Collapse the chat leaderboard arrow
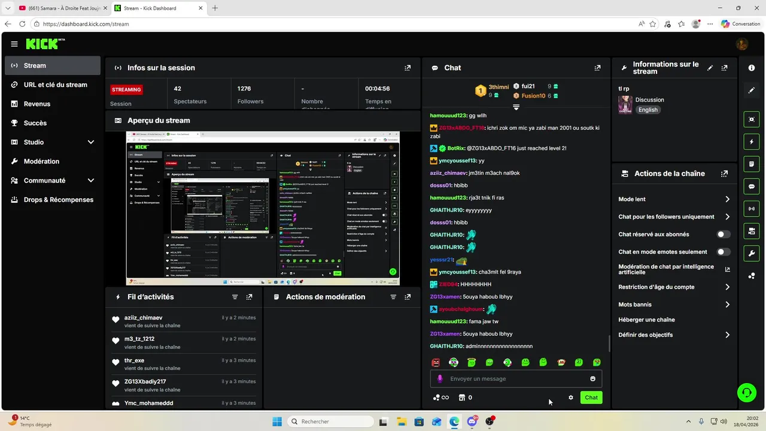Screen dimensions: 766x431 point(516,107)
